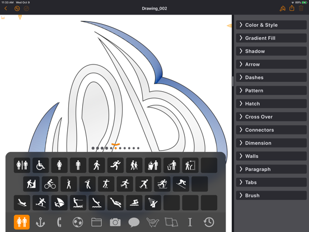309x232 pixels.
Task: Insert the snowboarder symbol
Action: [x=41, y=203]
